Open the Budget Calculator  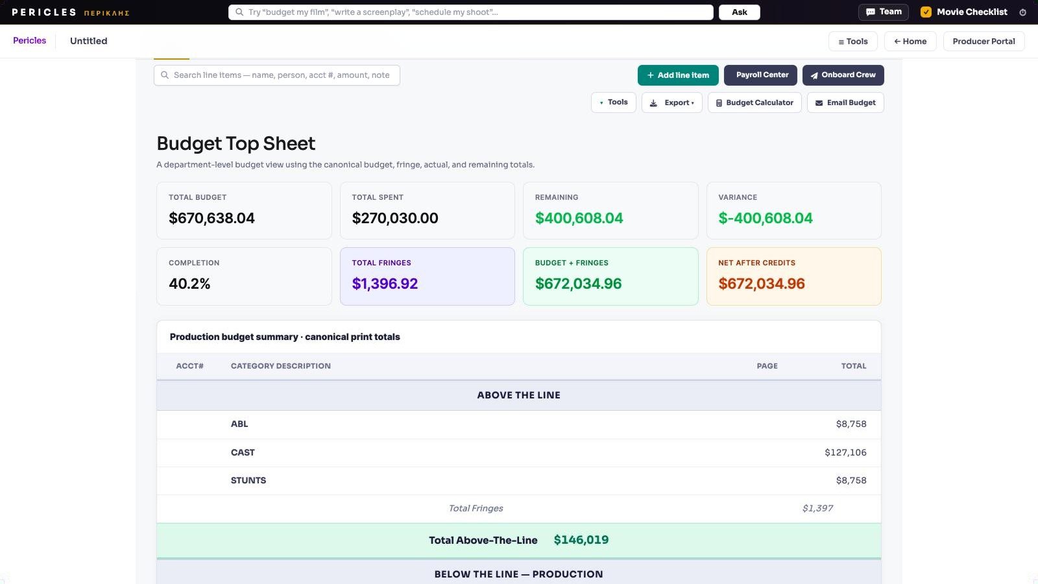click(754, 103)
